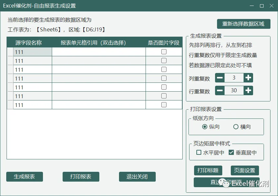Tick 是否图片字段 checkbox in fifth row
This screenshot has height=196, width=278.
pos(164,87)
